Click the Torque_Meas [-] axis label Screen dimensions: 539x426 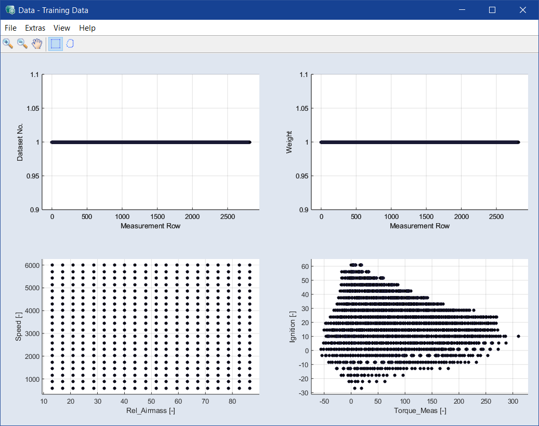419,411
